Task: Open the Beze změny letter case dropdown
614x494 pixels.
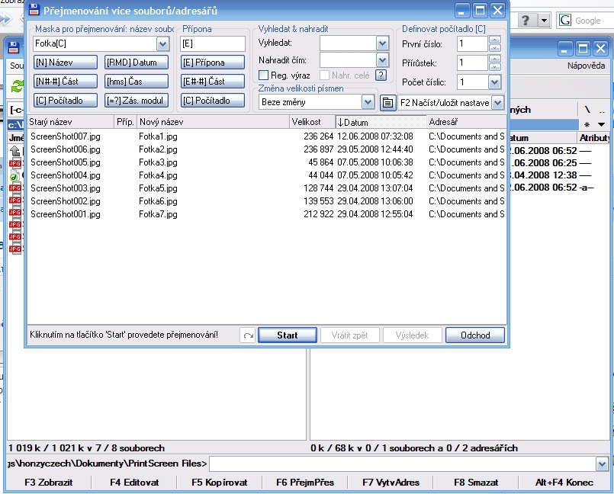Action: coord(368,102)
